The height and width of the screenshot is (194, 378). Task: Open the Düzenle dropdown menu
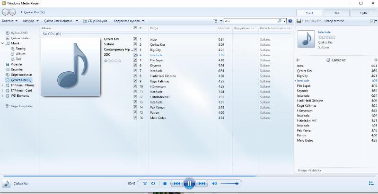(9, 21)
